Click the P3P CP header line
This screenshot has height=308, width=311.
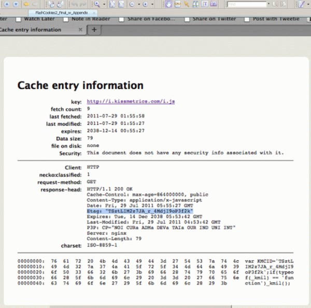[161, 228]
